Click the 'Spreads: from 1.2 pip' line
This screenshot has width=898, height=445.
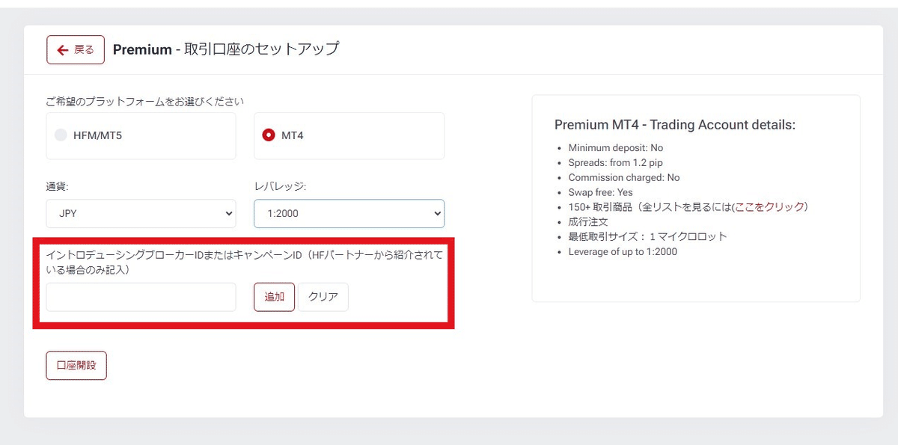pos(616,162)
